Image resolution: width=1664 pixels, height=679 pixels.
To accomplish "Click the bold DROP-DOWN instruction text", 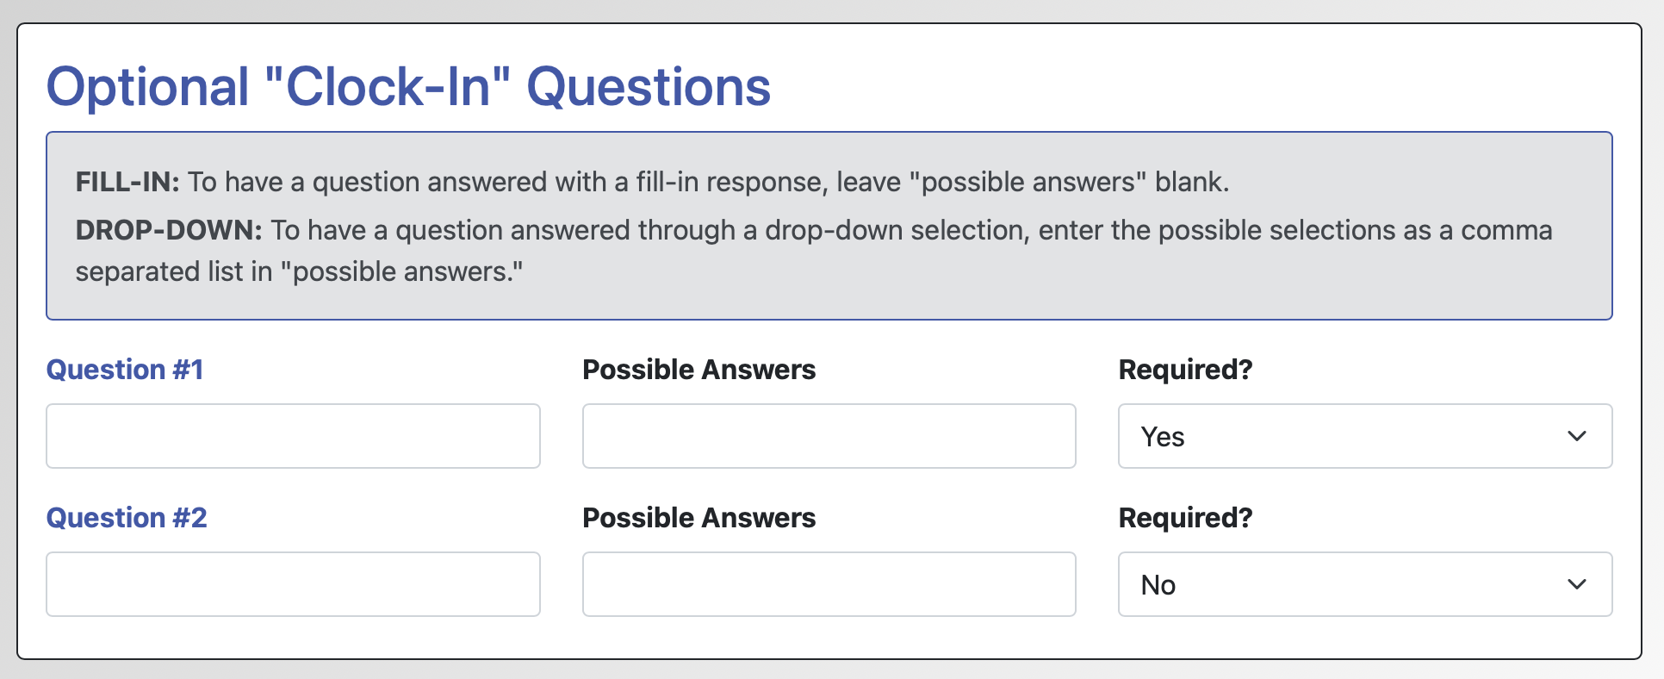I will (169, 230).
